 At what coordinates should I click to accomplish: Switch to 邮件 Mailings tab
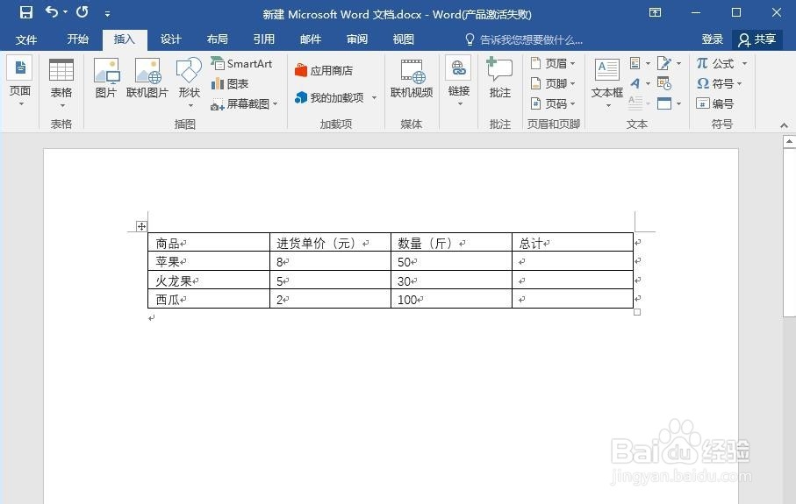tap(310, 39)
